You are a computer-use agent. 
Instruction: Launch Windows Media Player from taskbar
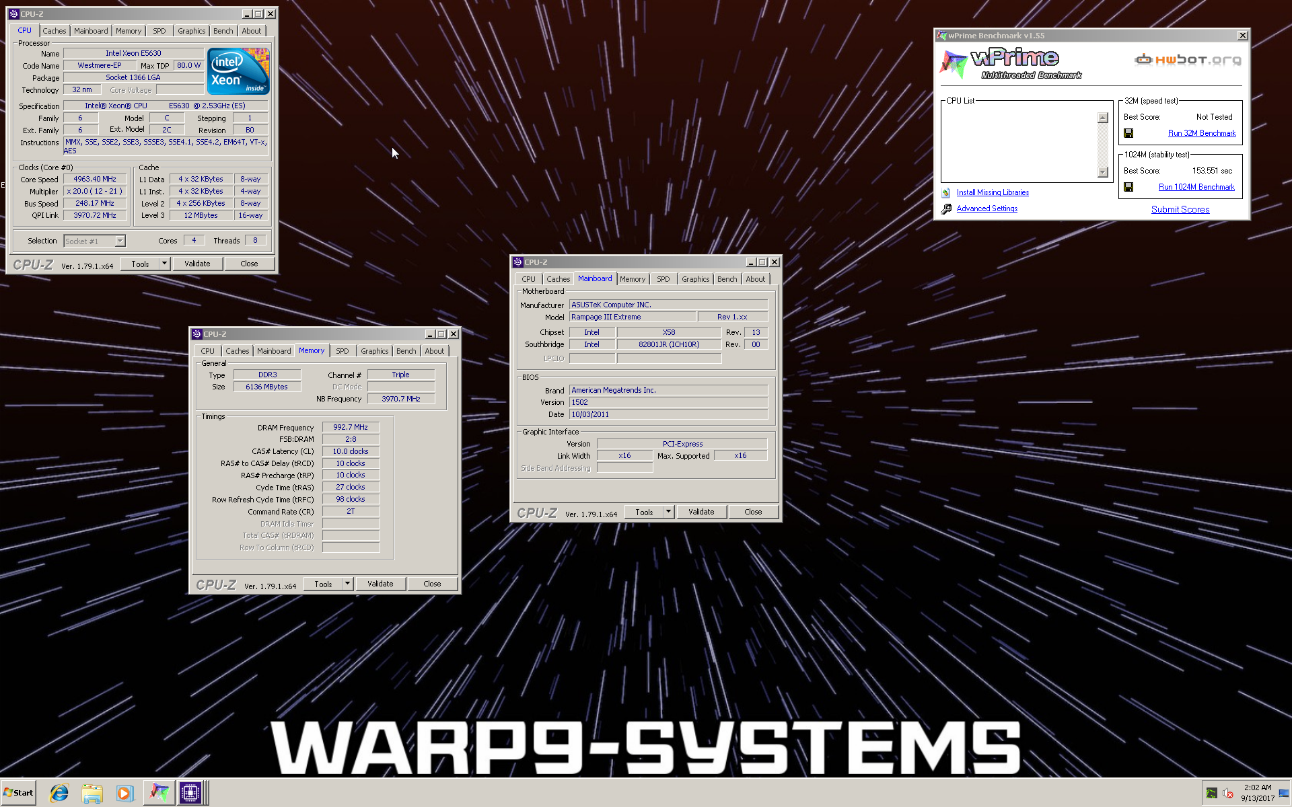pyautogui.click(x=124, y=793)
